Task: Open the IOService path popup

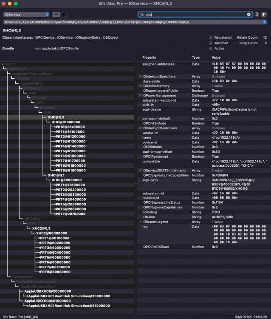Action: pyautogui.click(x=135, y=22)
